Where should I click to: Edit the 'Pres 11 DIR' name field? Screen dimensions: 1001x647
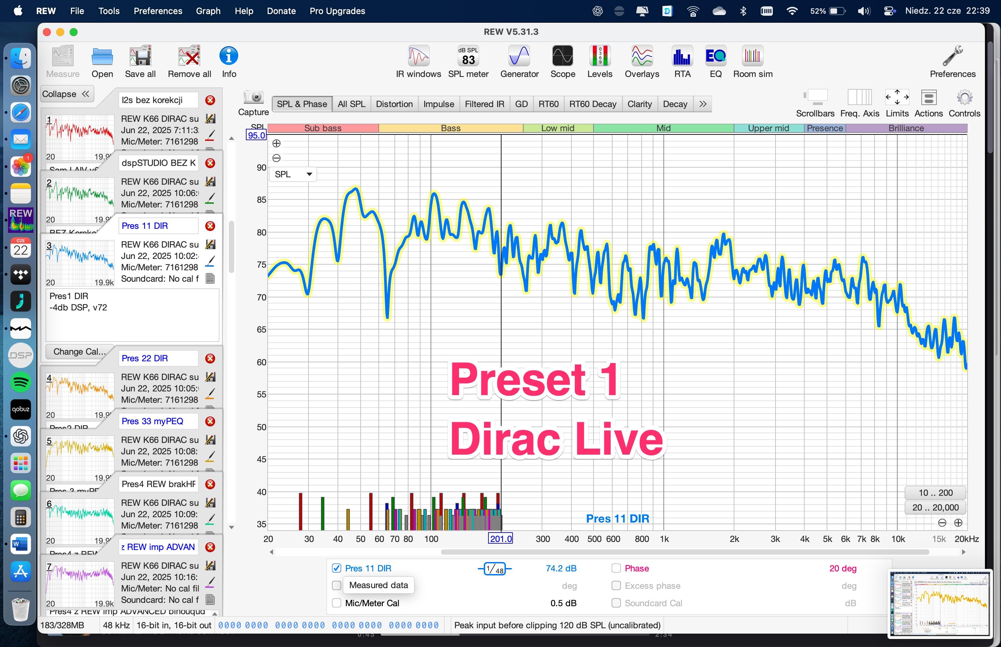click(x=158, y=226)
